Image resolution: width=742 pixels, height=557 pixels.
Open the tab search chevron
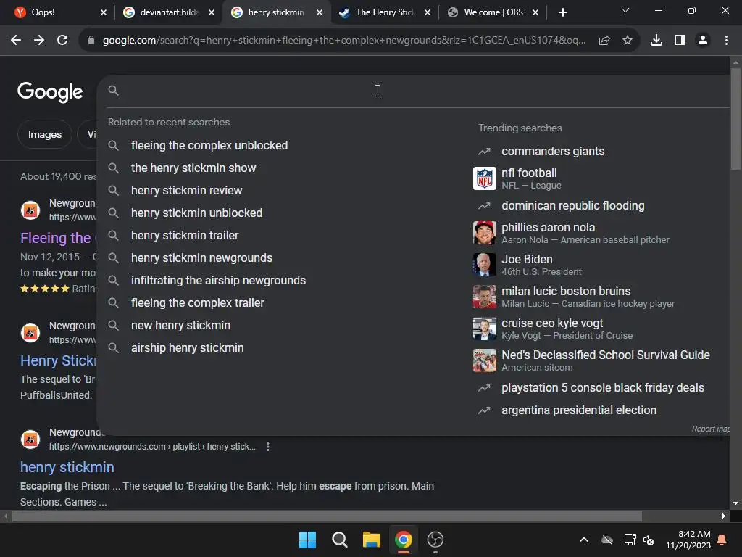pos(625,10)
